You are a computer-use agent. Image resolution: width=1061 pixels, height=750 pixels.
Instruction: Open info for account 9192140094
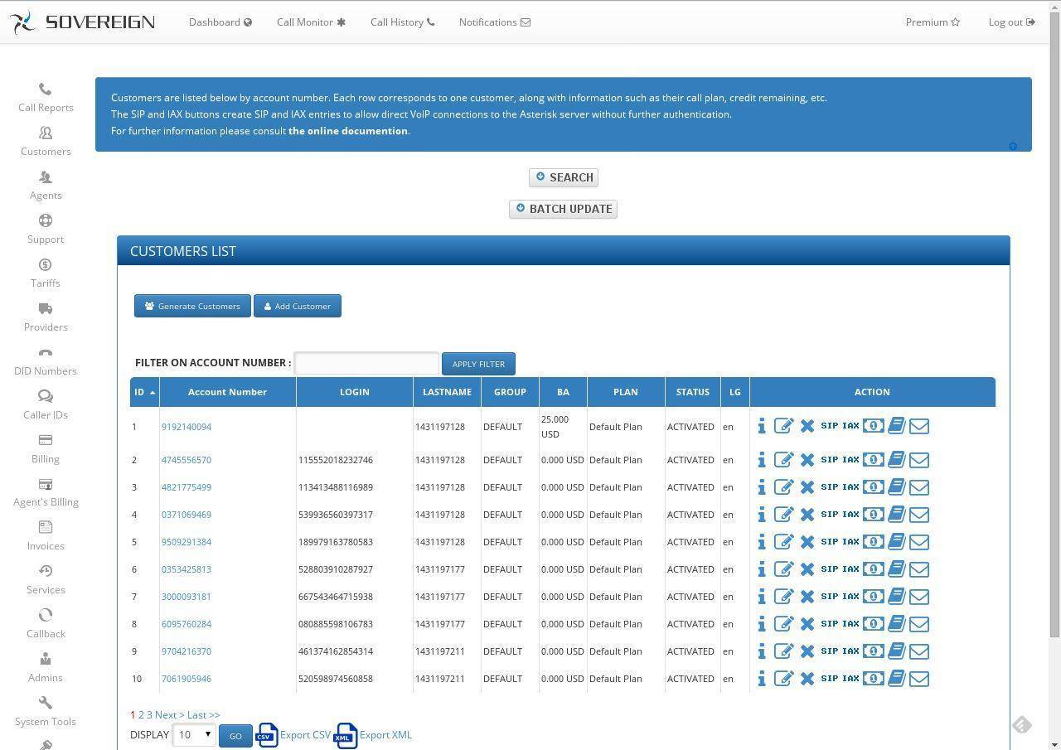[762, 426]
